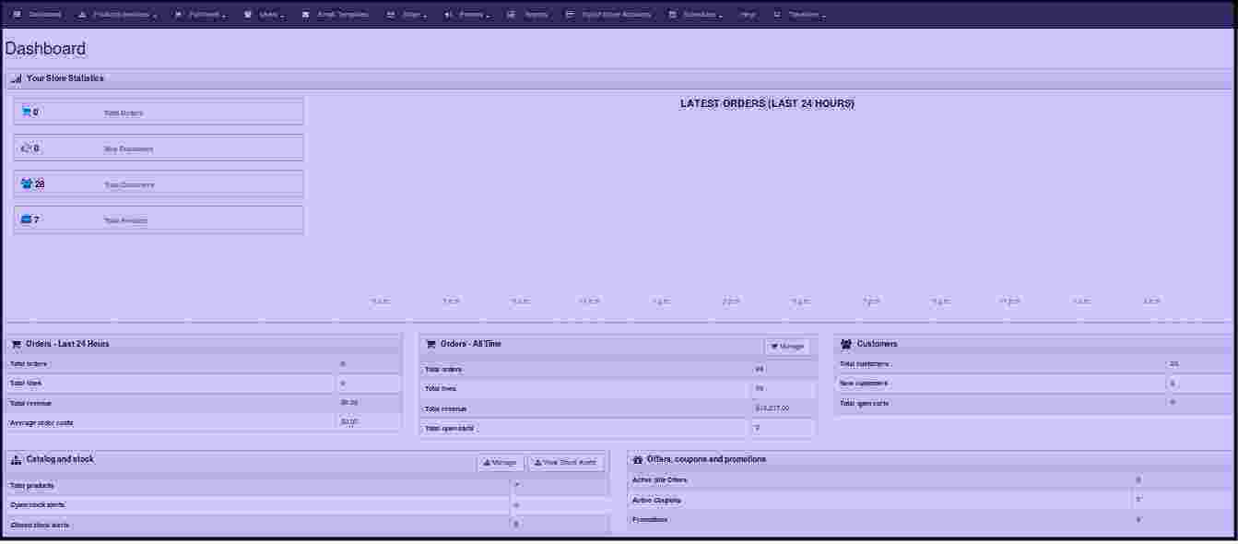Click the people icon in Total Customers card
1238x544 pixels.
coord(27,183)
